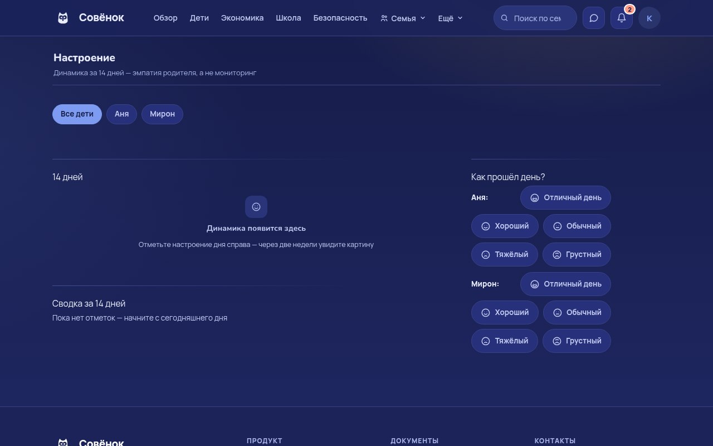The image size is (713, 446).
Task: Mark Аня's day as Отличный день
Action: 565,197
